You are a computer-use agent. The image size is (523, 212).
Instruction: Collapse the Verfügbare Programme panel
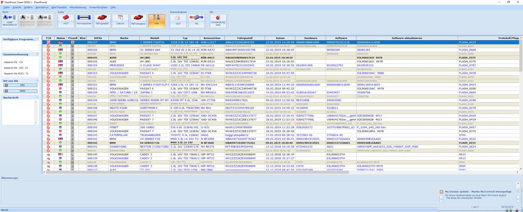[37, 39]
